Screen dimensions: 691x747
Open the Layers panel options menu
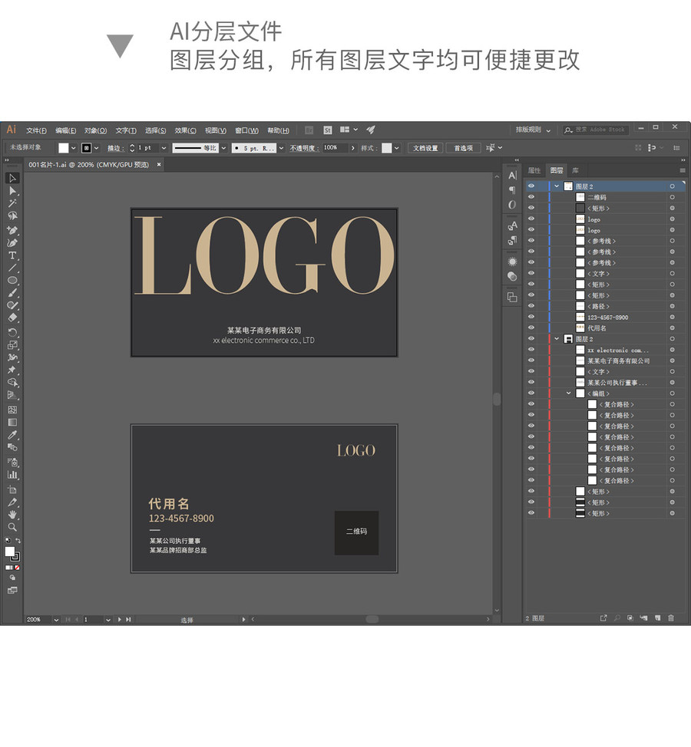coord(683,170)
